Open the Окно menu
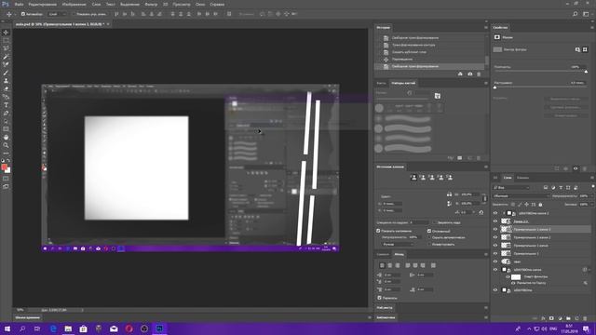Image resolution: width=596 pixels, height=335 pixels. click(200, 4)
